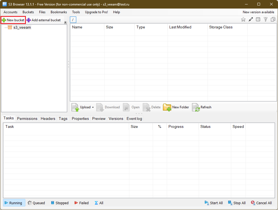
Task: Open Upgrade to Pro! menu
Action: pyautogui.click(x=96, y=12)
